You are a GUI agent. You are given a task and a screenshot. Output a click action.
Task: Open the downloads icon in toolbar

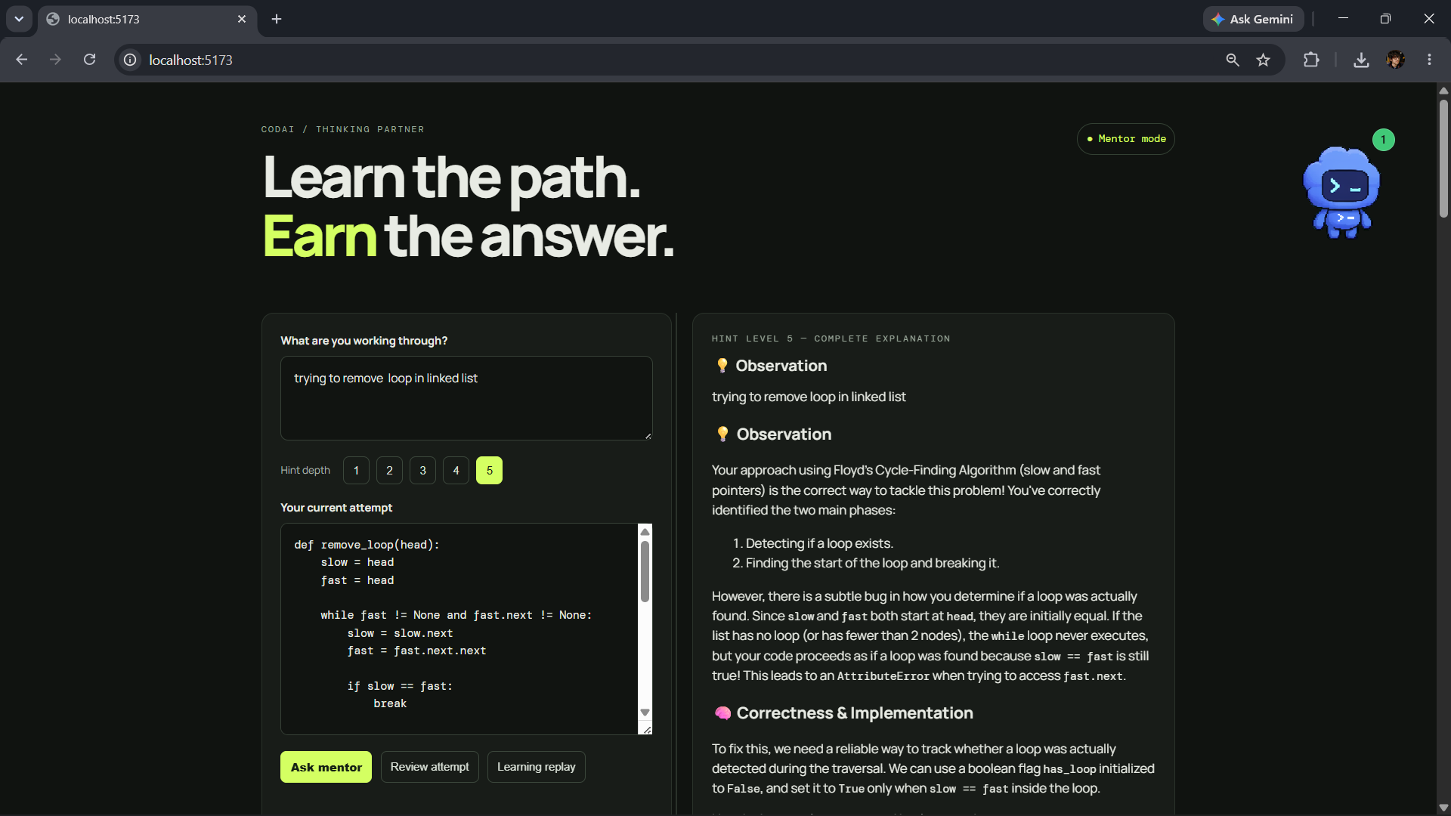(1361, 60)
